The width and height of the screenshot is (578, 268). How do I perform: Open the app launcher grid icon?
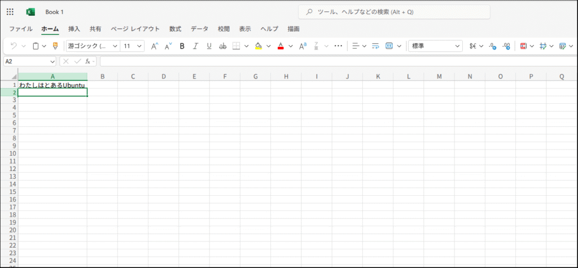tap(10, 12)
